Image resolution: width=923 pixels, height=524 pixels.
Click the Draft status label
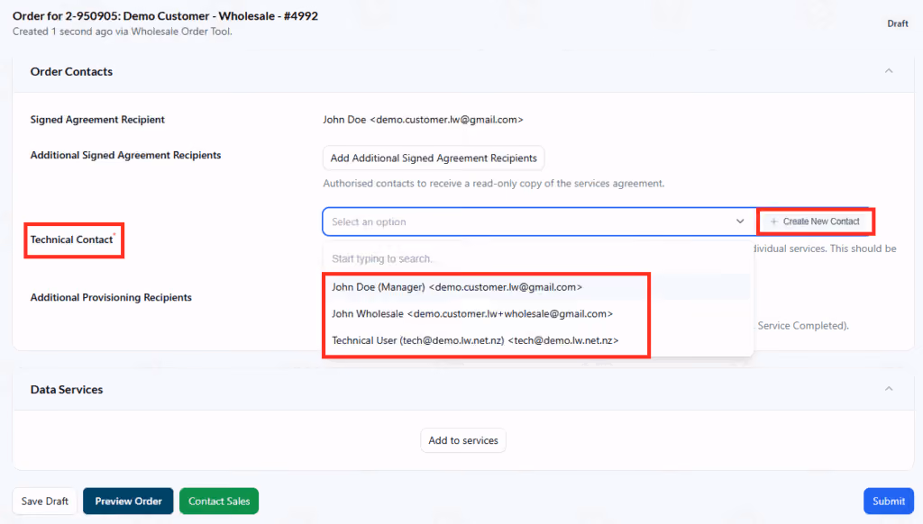coord(898,23)
